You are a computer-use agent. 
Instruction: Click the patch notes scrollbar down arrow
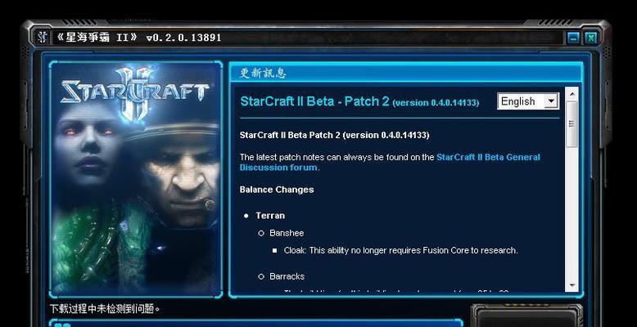tap(572, 285)
